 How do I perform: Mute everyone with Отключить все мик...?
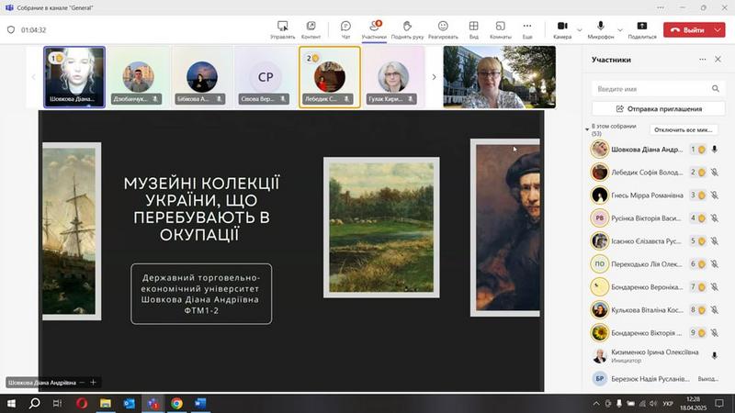(684, 129)
